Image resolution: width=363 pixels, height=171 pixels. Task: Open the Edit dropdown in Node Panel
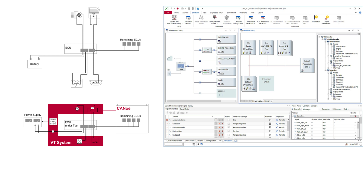pos(346,109)
